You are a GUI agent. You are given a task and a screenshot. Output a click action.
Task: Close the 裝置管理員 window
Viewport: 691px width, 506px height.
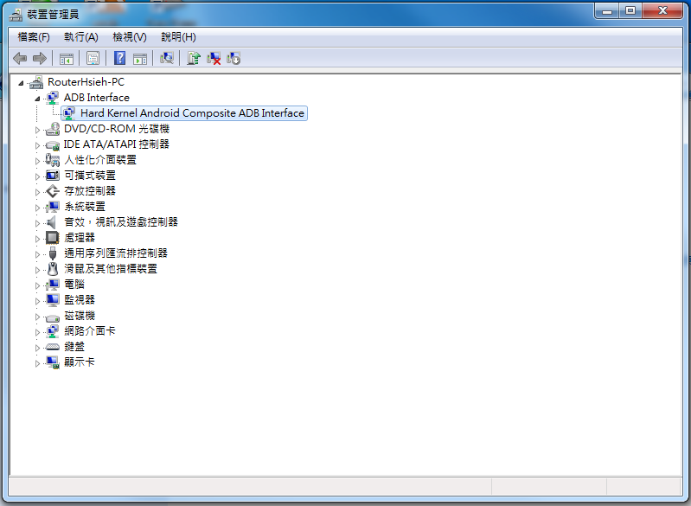(662, 10)
